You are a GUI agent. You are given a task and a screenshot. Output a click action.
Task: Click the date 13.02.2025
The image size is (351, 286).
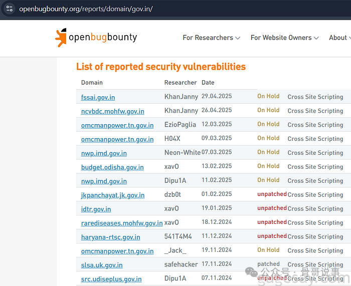click(217, 166)
